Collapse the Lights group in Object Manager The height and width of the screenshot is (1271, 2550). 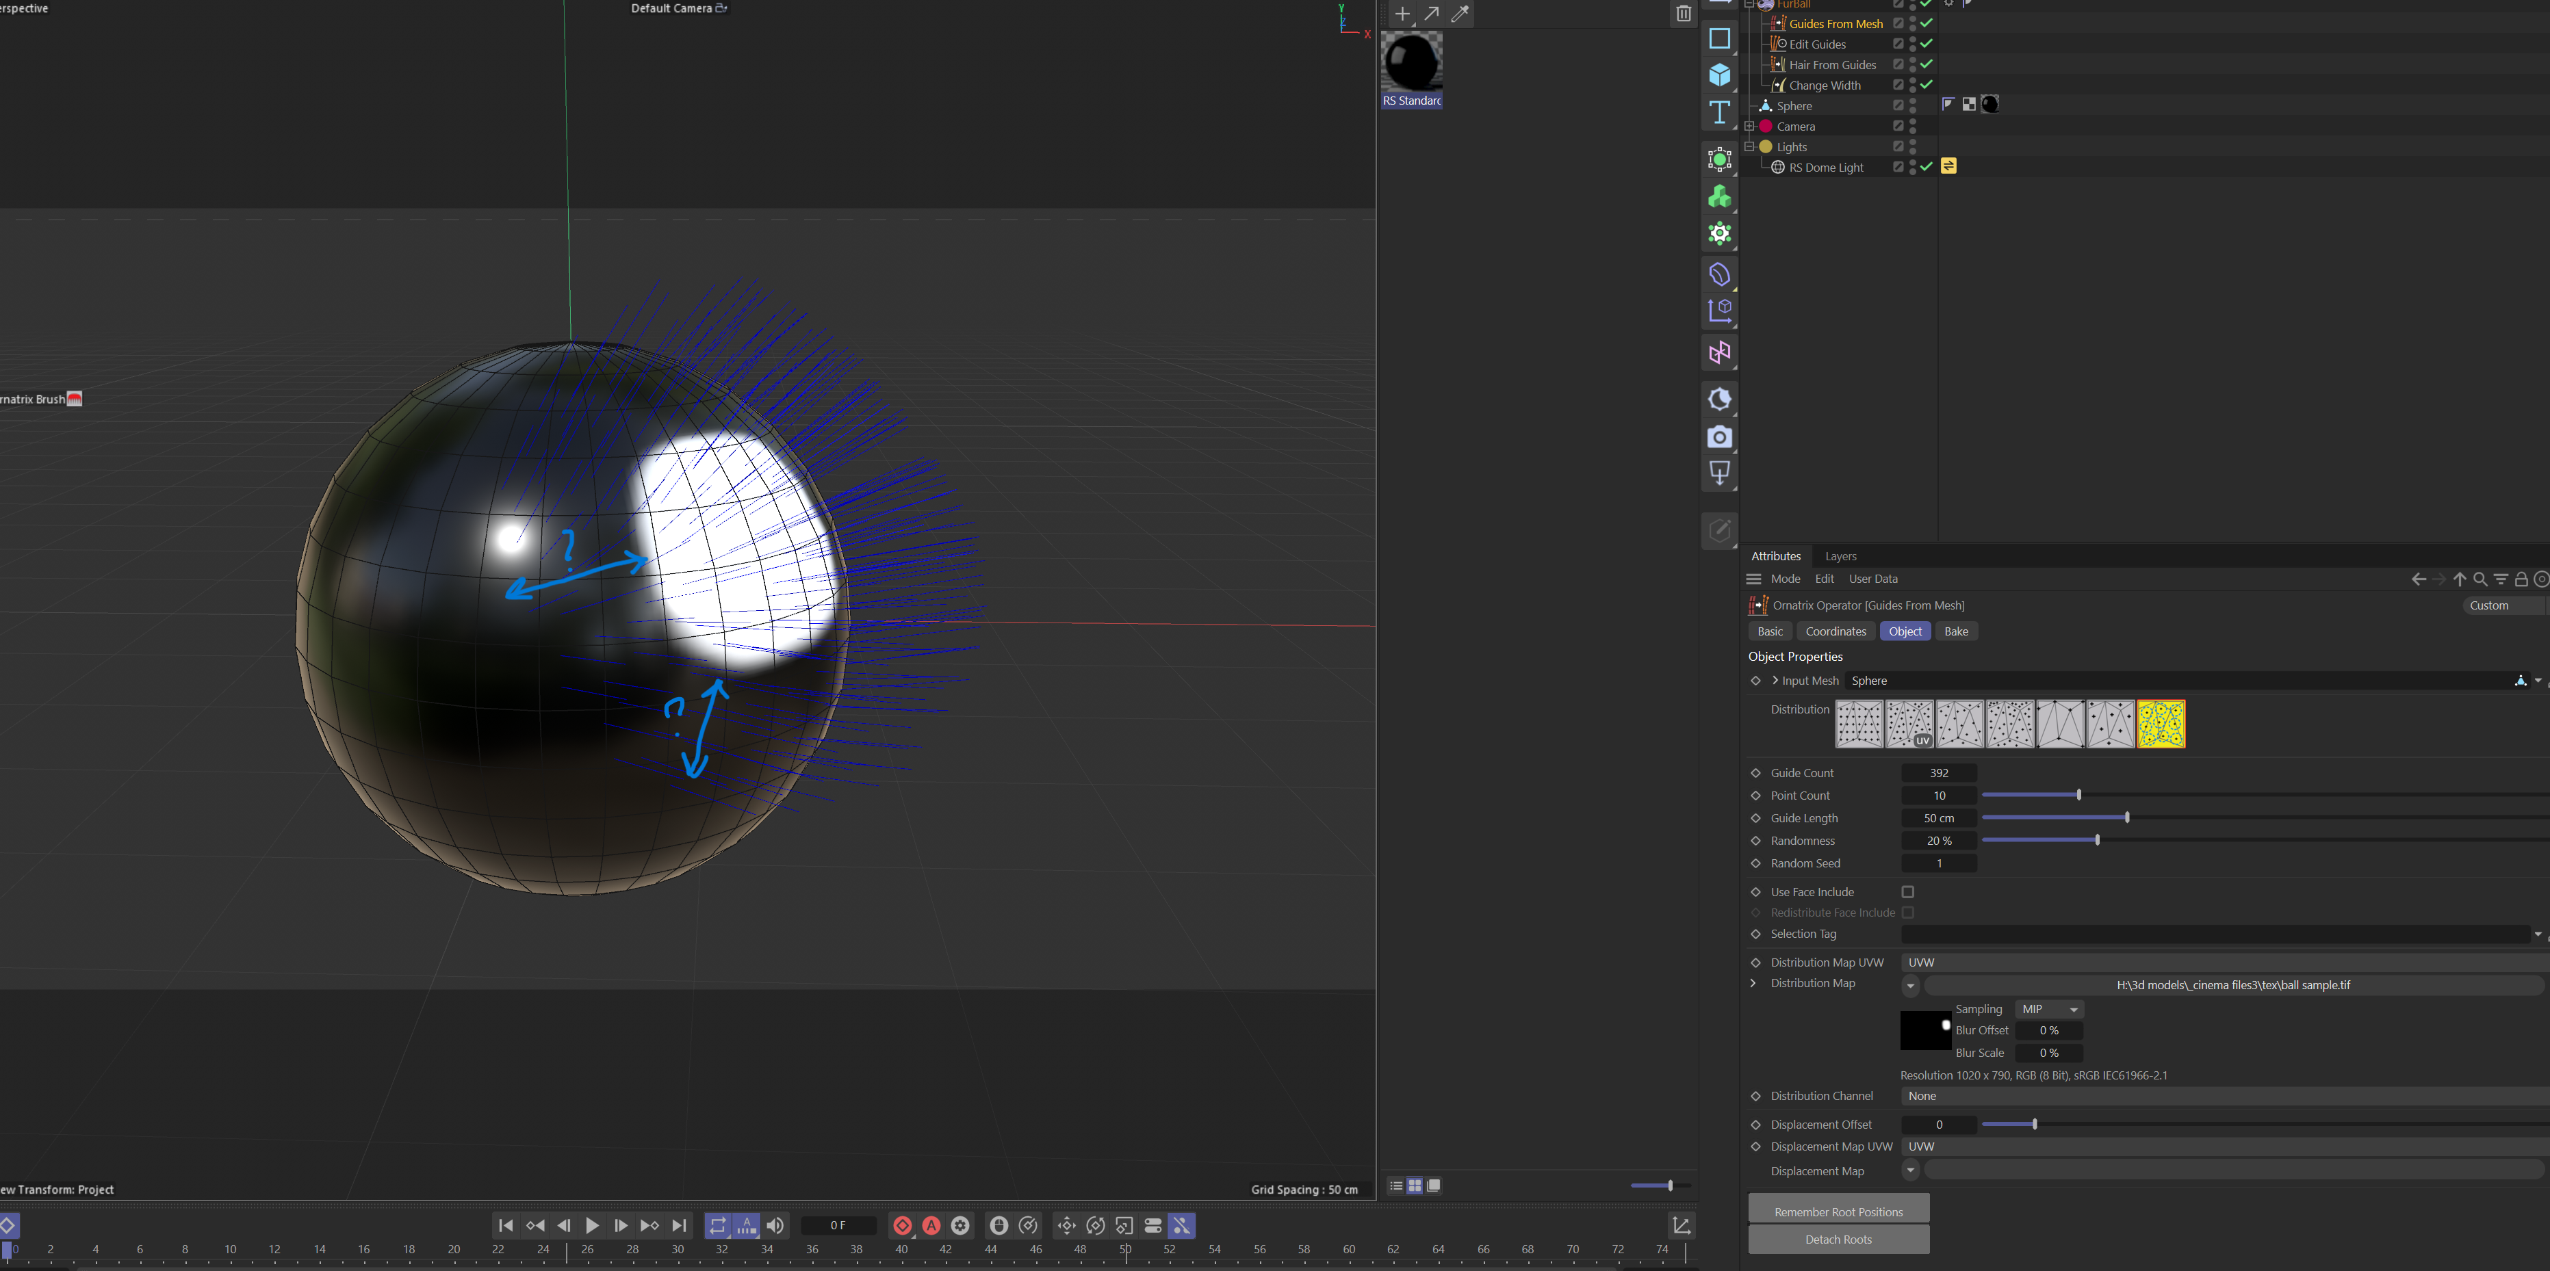pyautogui.click(x=1749, y=146)
